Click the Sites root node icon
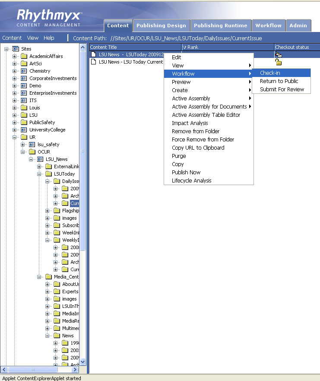The width and height of the screenshot is (320, 381). [x=16, y=49]
